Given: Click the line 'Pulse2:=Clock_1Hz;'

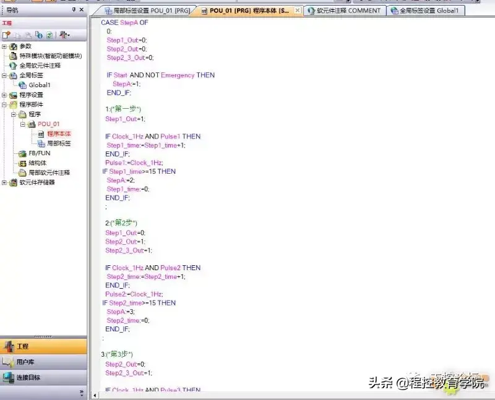Looking at the screenshot, I should click(134, 294).
